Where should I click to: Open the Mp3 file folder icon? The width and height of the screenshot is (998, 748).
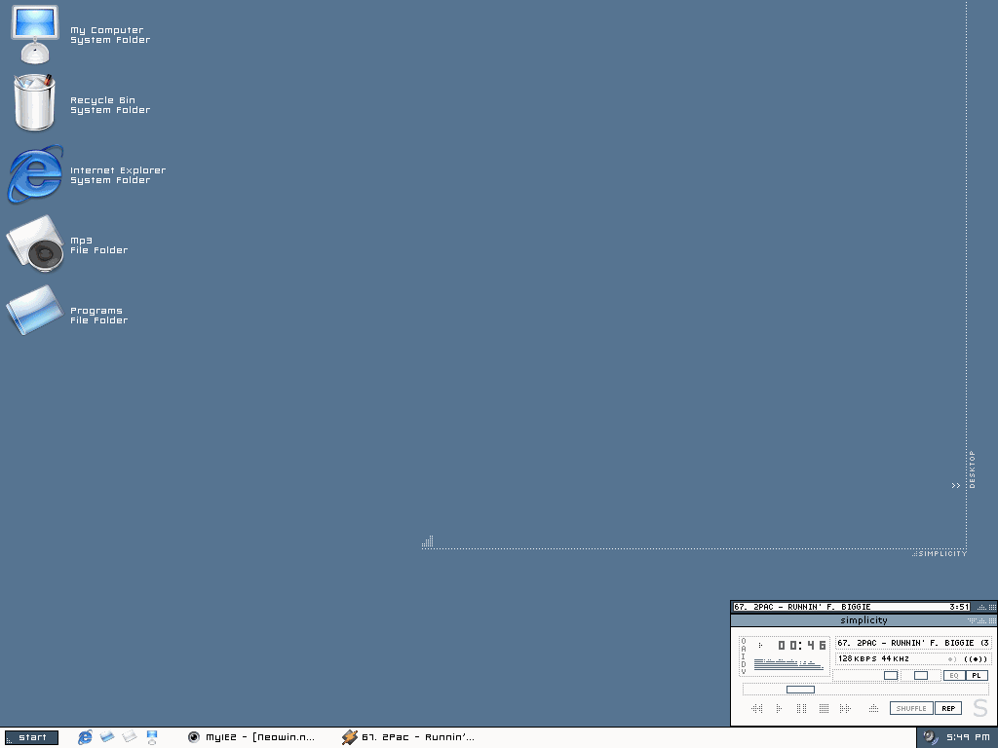(35, 244)
